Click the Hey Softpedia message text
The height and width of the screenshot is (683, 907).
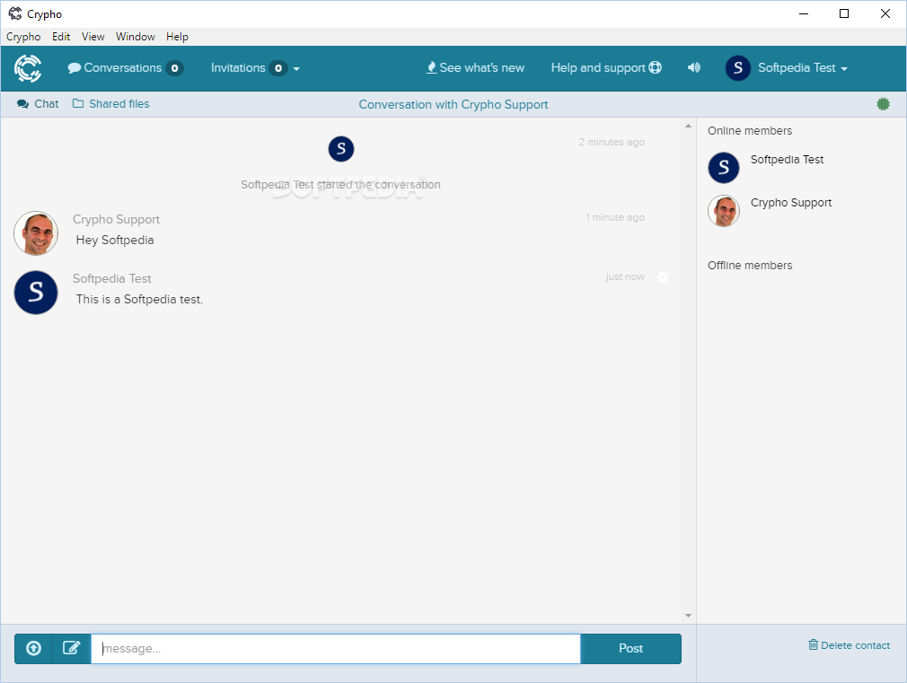(x=115, y=240)
